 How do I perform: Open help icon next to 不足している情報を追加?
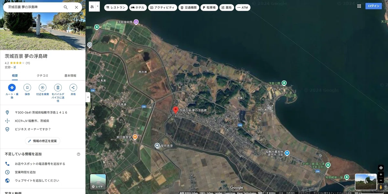pos(79,154)
